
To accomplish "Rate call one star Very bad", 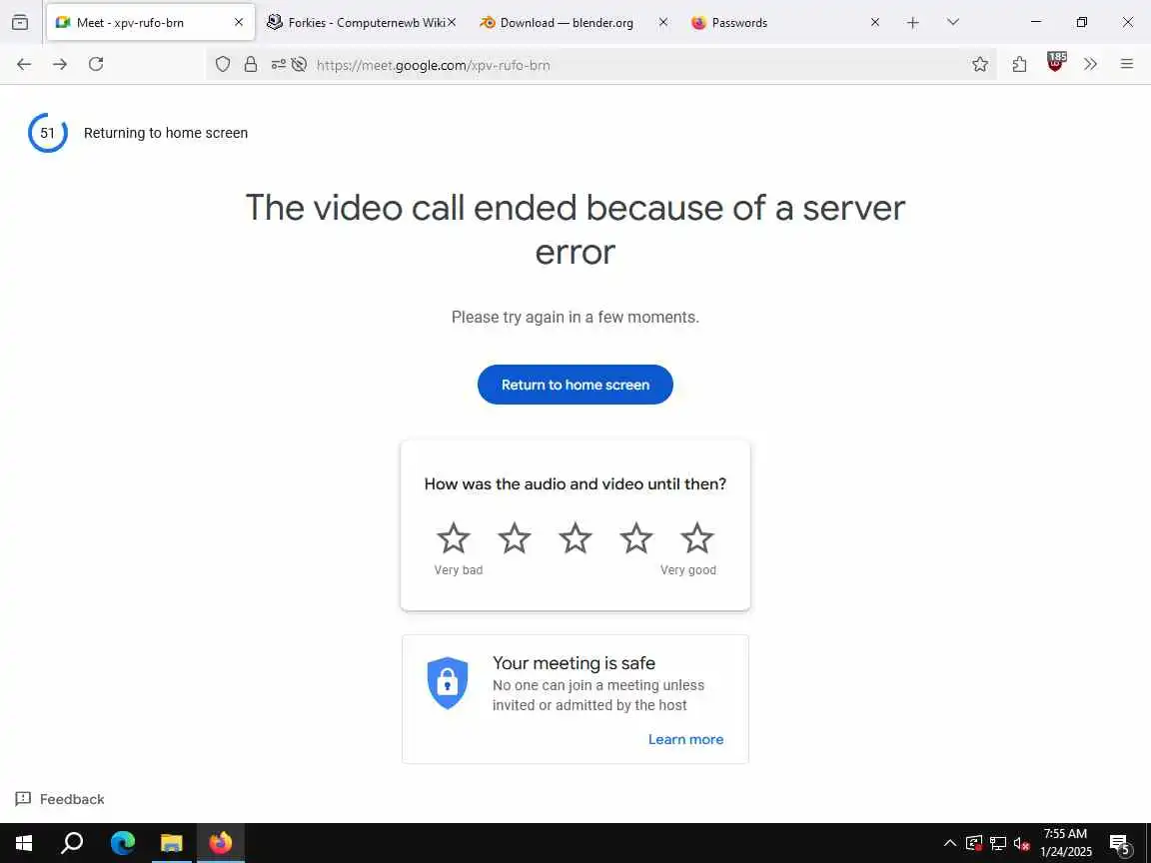I will tap(454, 538).
